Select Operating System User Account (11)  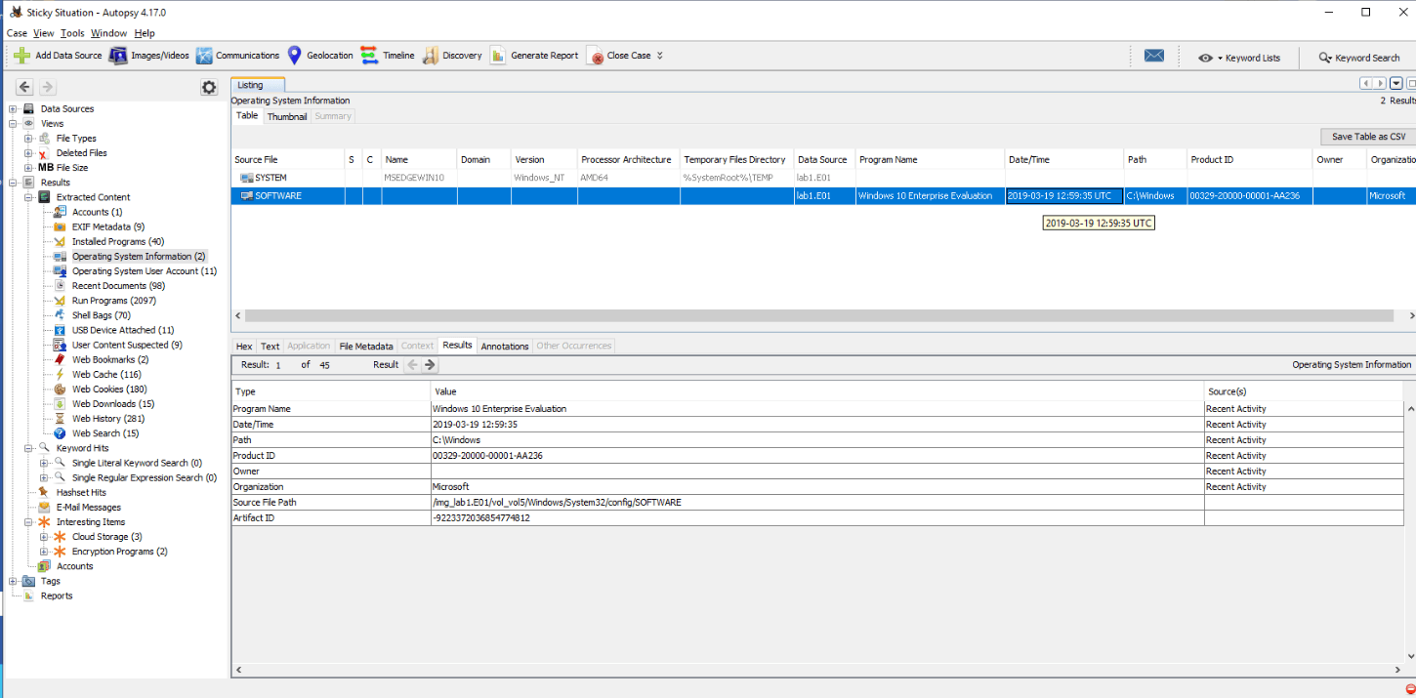click(x=145, y=271)
